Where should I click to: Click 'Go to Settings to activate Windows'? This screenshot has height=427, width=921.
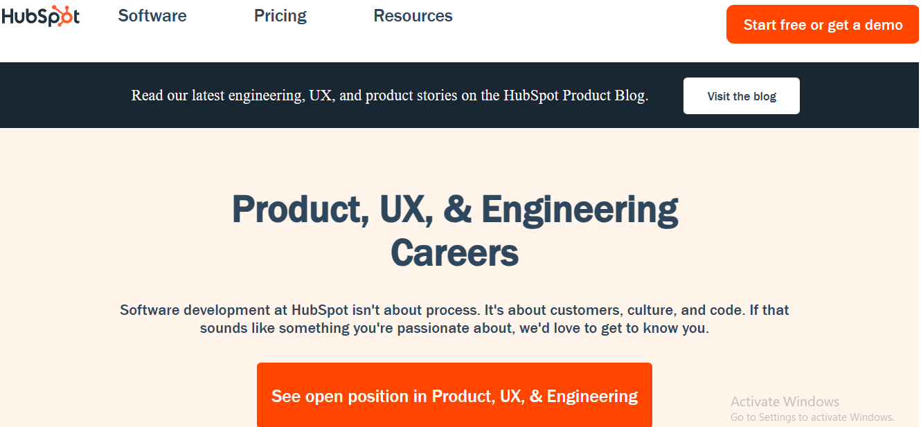(812, 417)
